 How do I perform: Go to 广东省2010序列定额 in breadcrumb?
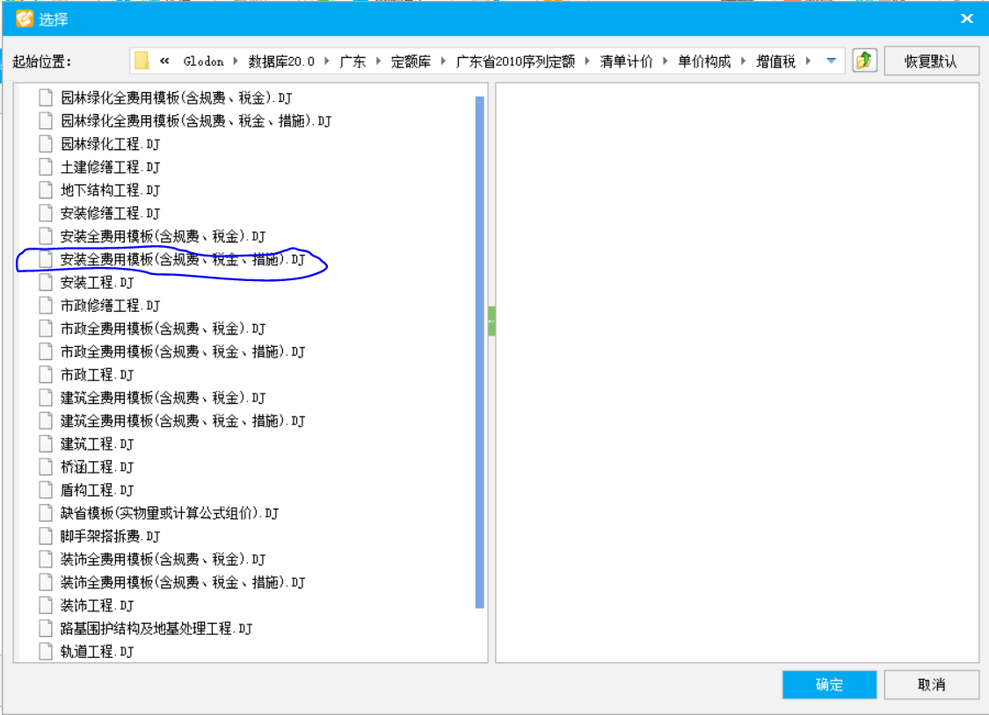tap(515, 61)
